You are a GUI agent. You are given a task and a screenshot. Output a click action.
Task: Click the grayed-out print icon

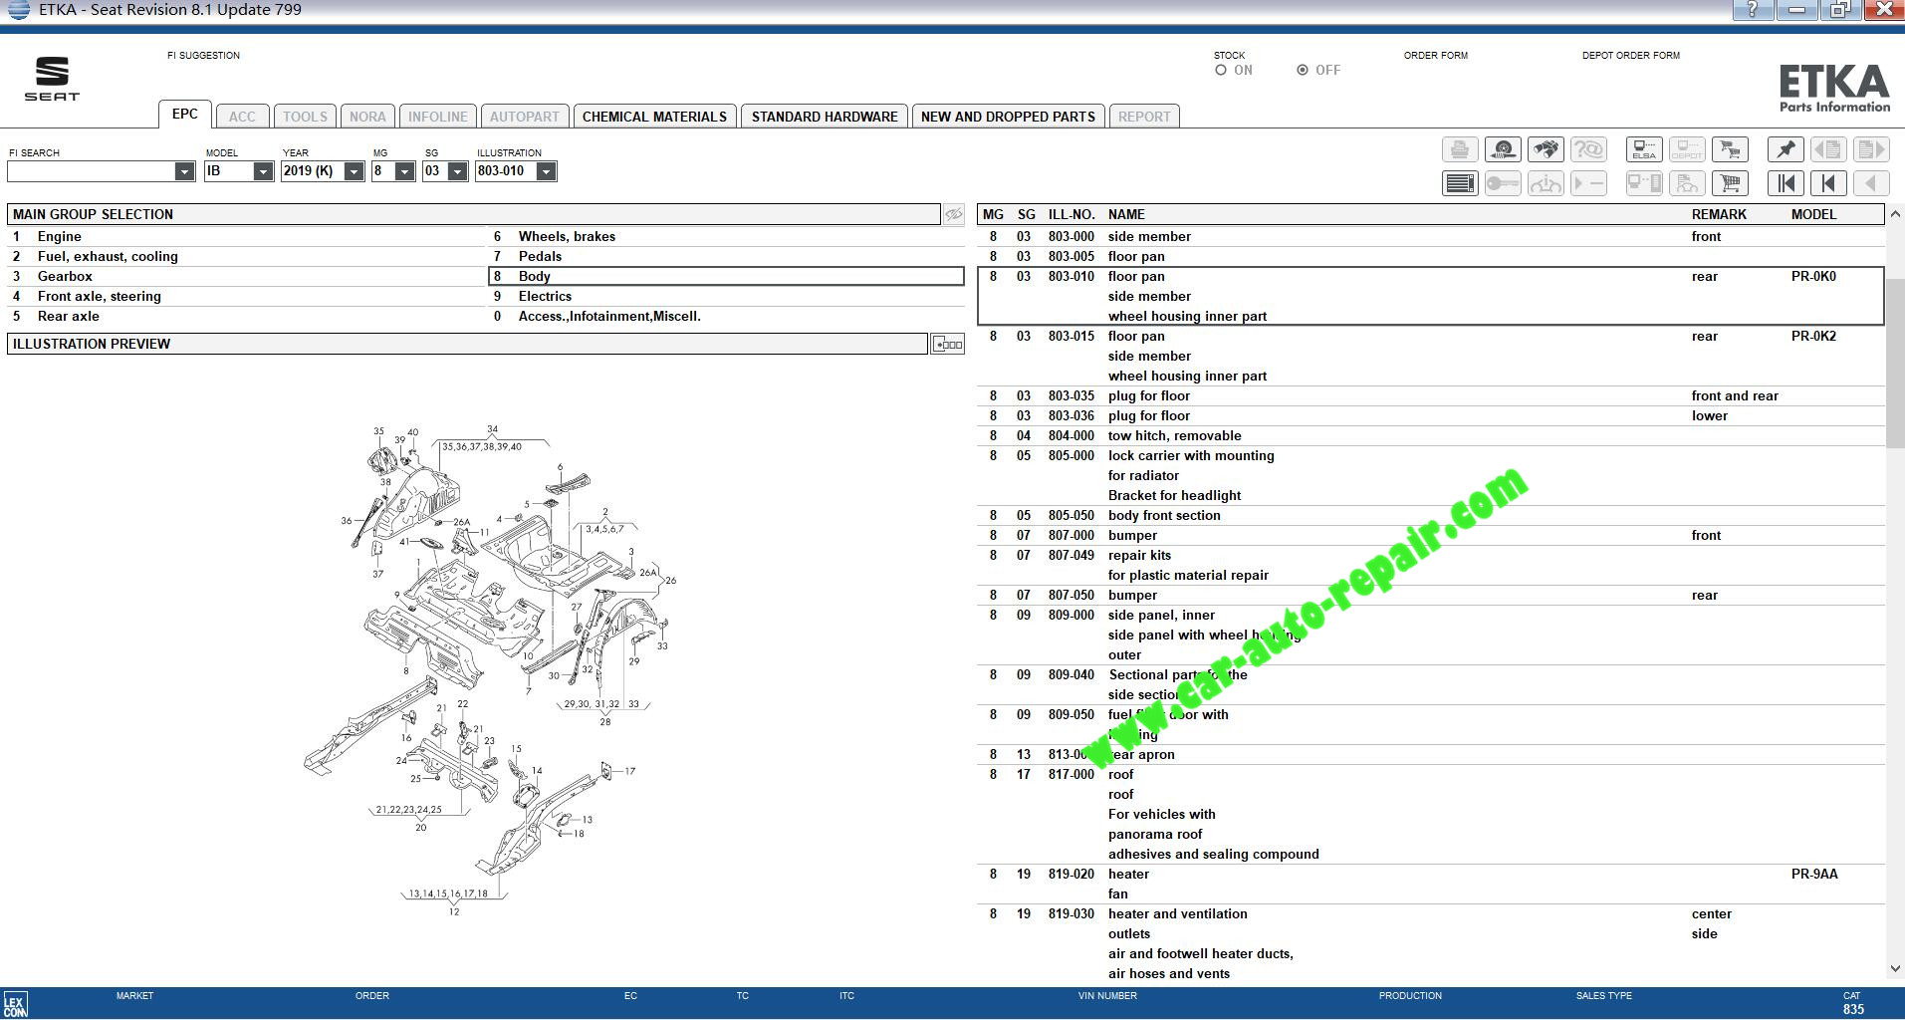1460,150
